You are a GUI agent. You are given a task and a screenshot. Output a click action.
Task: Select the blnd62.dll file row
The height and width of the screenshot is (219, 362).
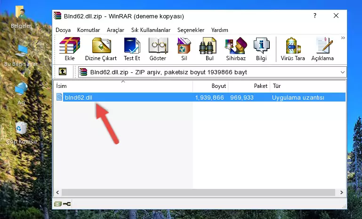[x=201, y=97]
